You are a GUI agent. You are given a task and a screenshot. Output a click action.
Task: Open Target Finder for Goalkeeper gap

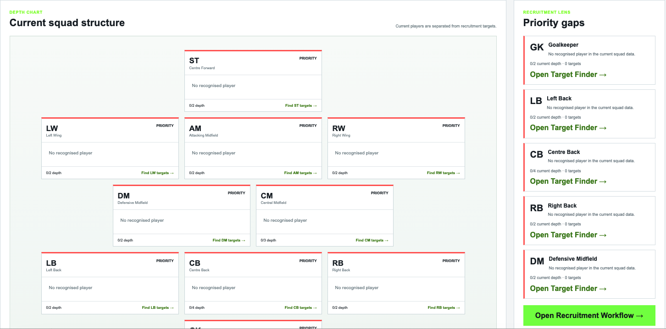point(568,74)
